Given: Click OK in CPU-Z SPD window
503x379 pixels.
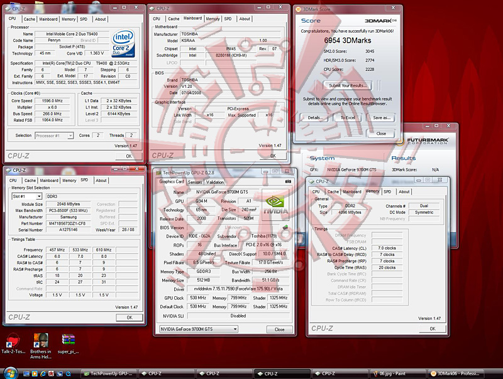Looking at the screenshot, I should (x=130, y=318).
